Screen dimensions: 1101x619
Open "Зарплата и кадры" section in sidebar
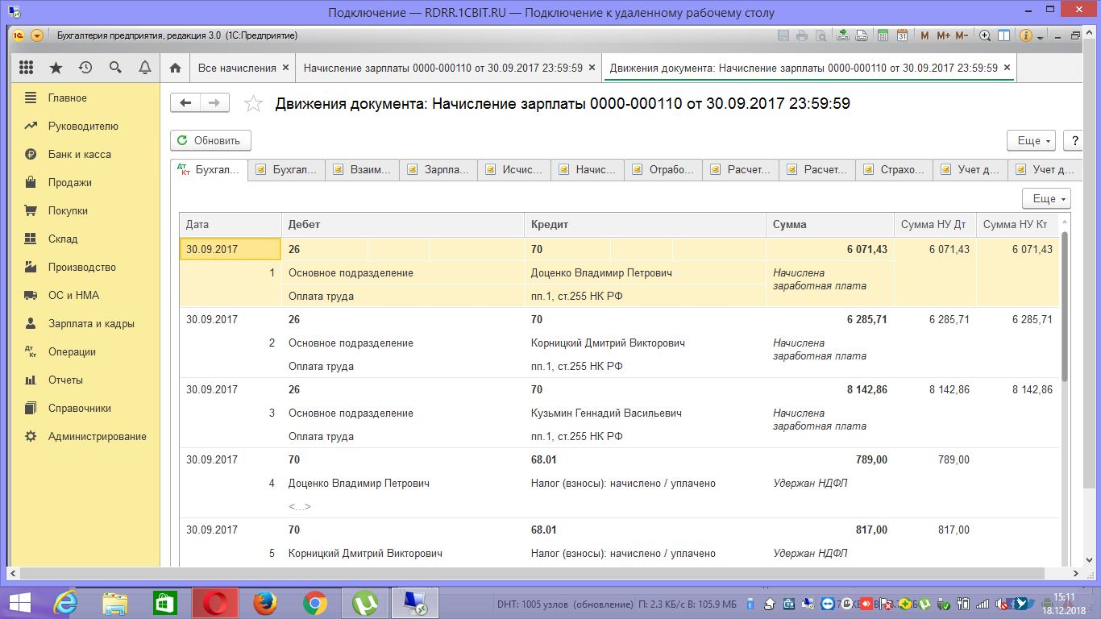pyautogui.click(x=90, y=323)
